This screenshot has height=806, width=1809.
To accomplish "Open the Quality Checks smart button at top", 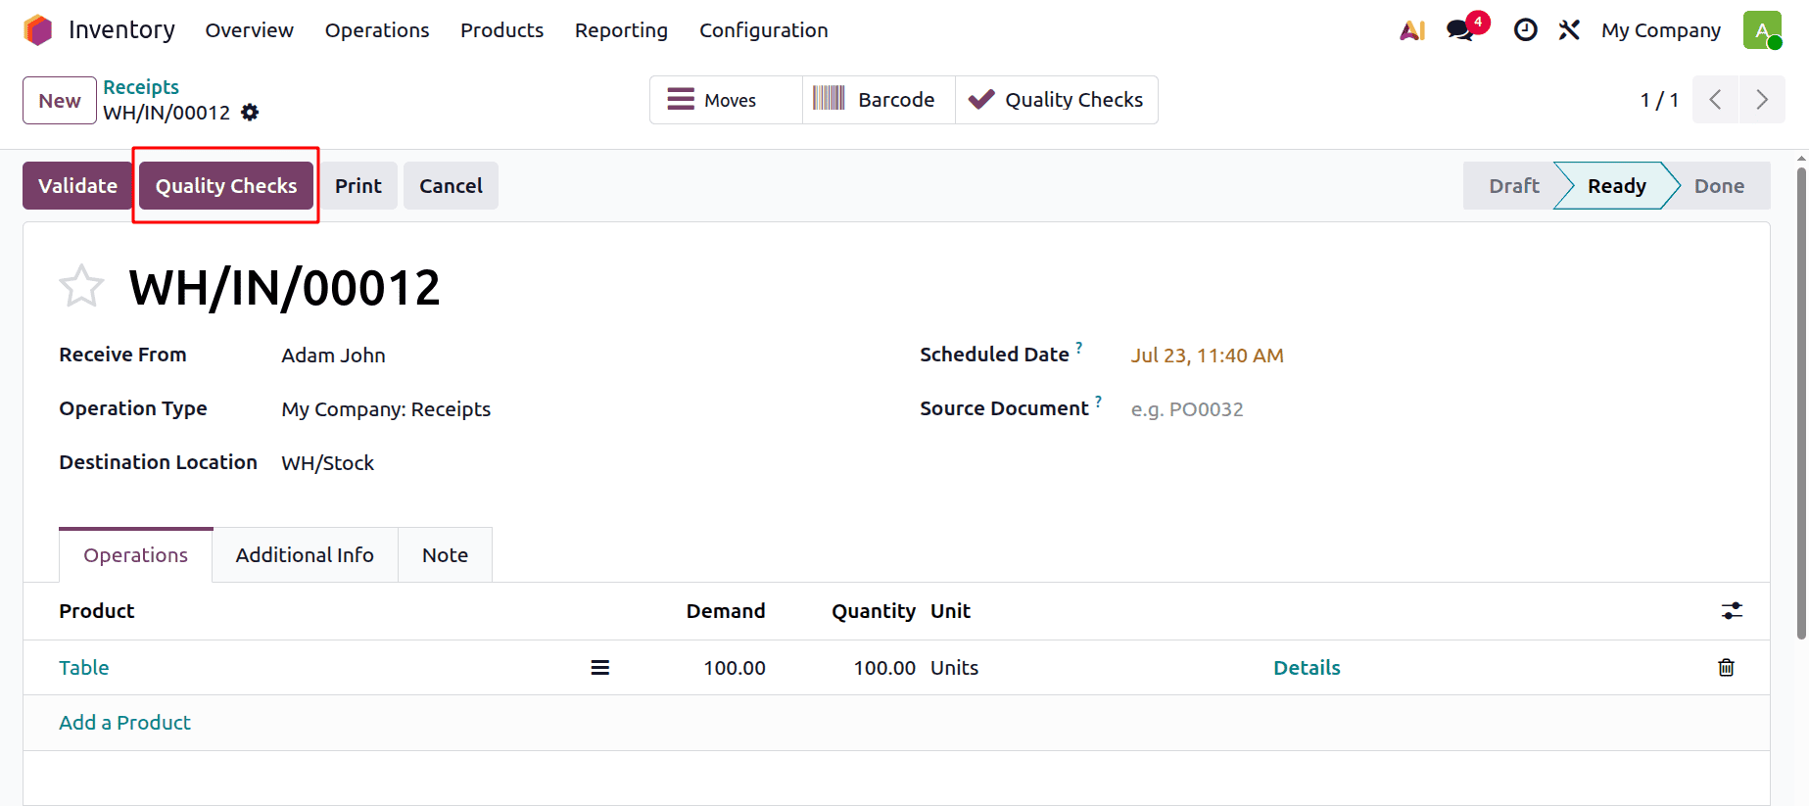I will tap(1056, 100).
